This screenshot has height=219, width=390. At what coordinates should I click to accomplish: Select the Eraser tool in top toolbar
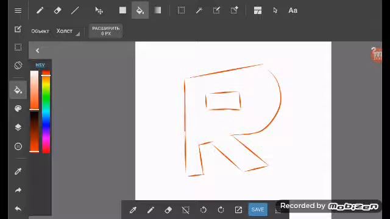(x=57, y=10)
